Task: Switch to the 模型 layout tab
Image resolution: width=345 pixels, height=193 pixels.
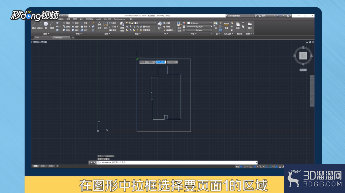Action: pos(36,166)
